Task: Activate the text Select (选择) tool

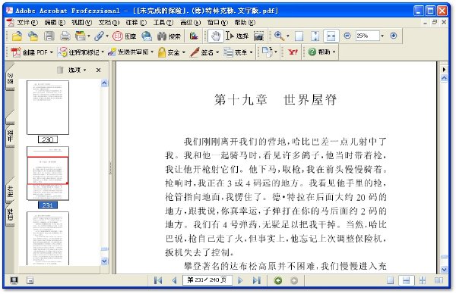Action: [x=237, y=36]
